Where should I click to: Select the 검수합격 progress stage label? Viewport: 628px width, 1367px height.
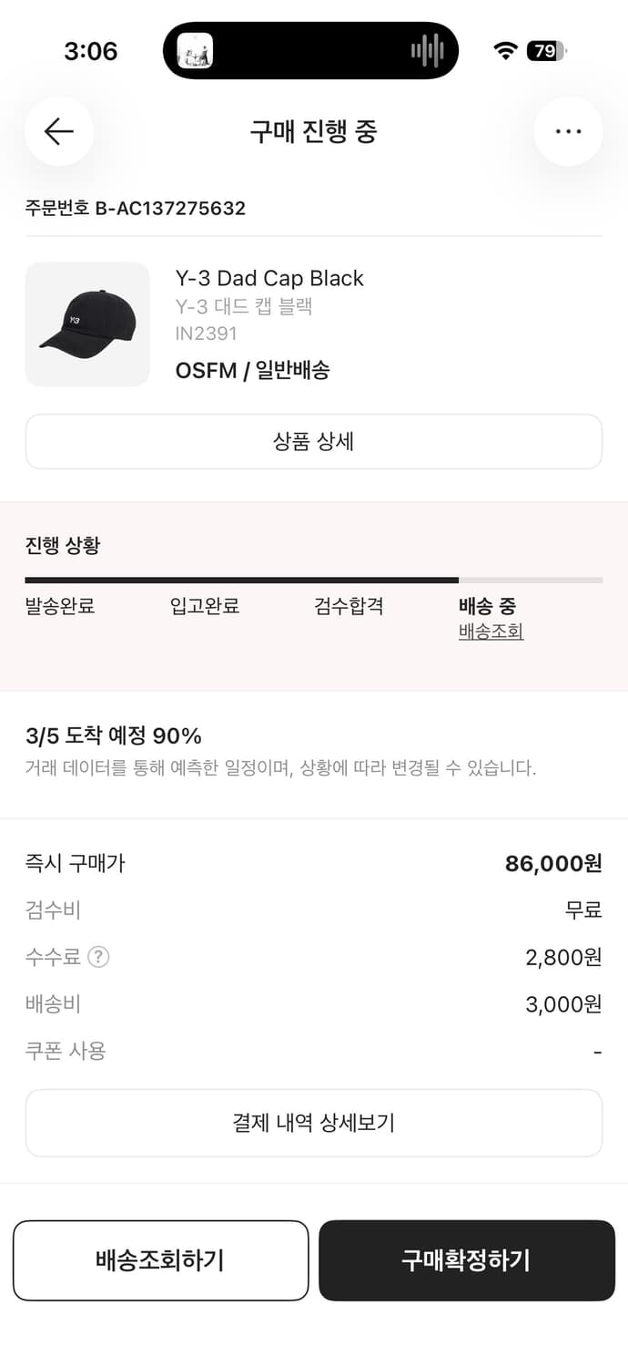point(347,606)
